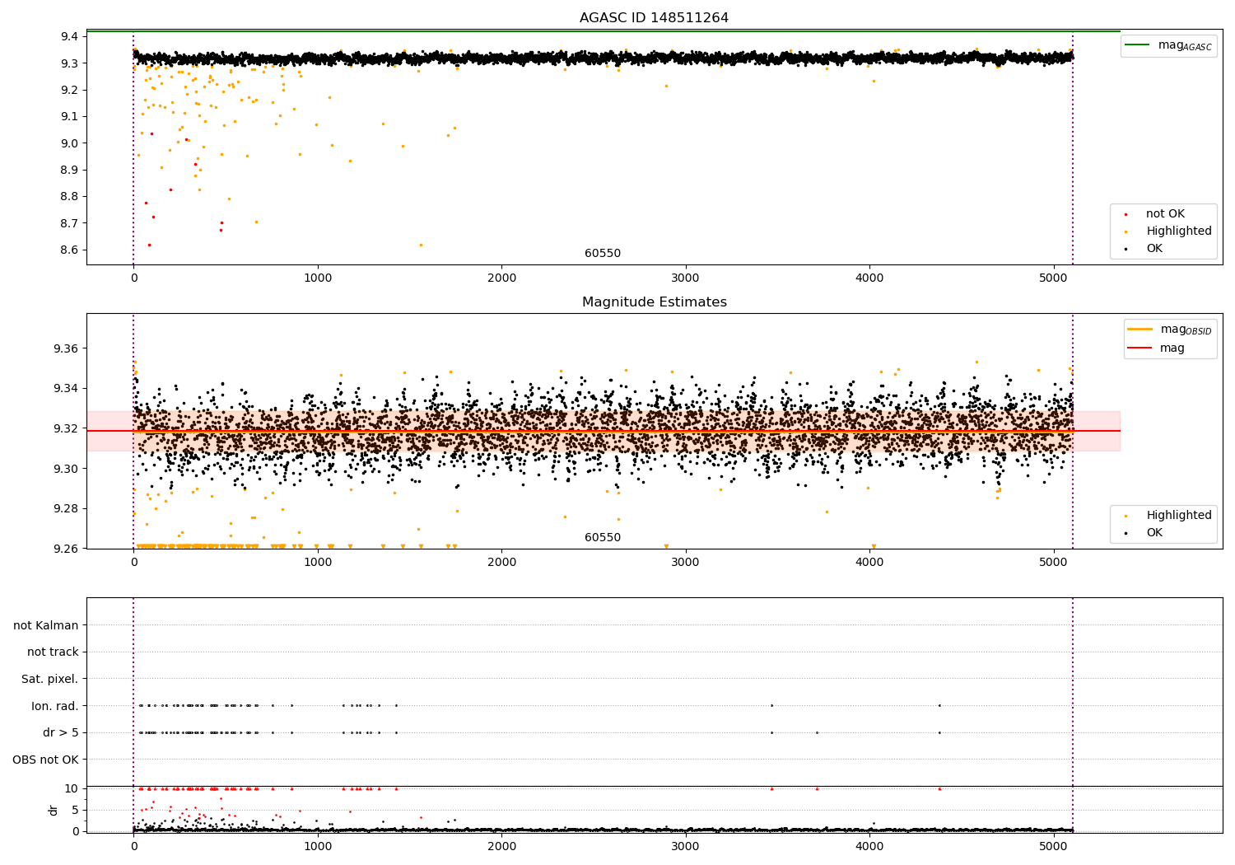Screen dimensions: 1235x865
Task: Click the dr axis tick label 5
Action: click(x=76, y=810)
